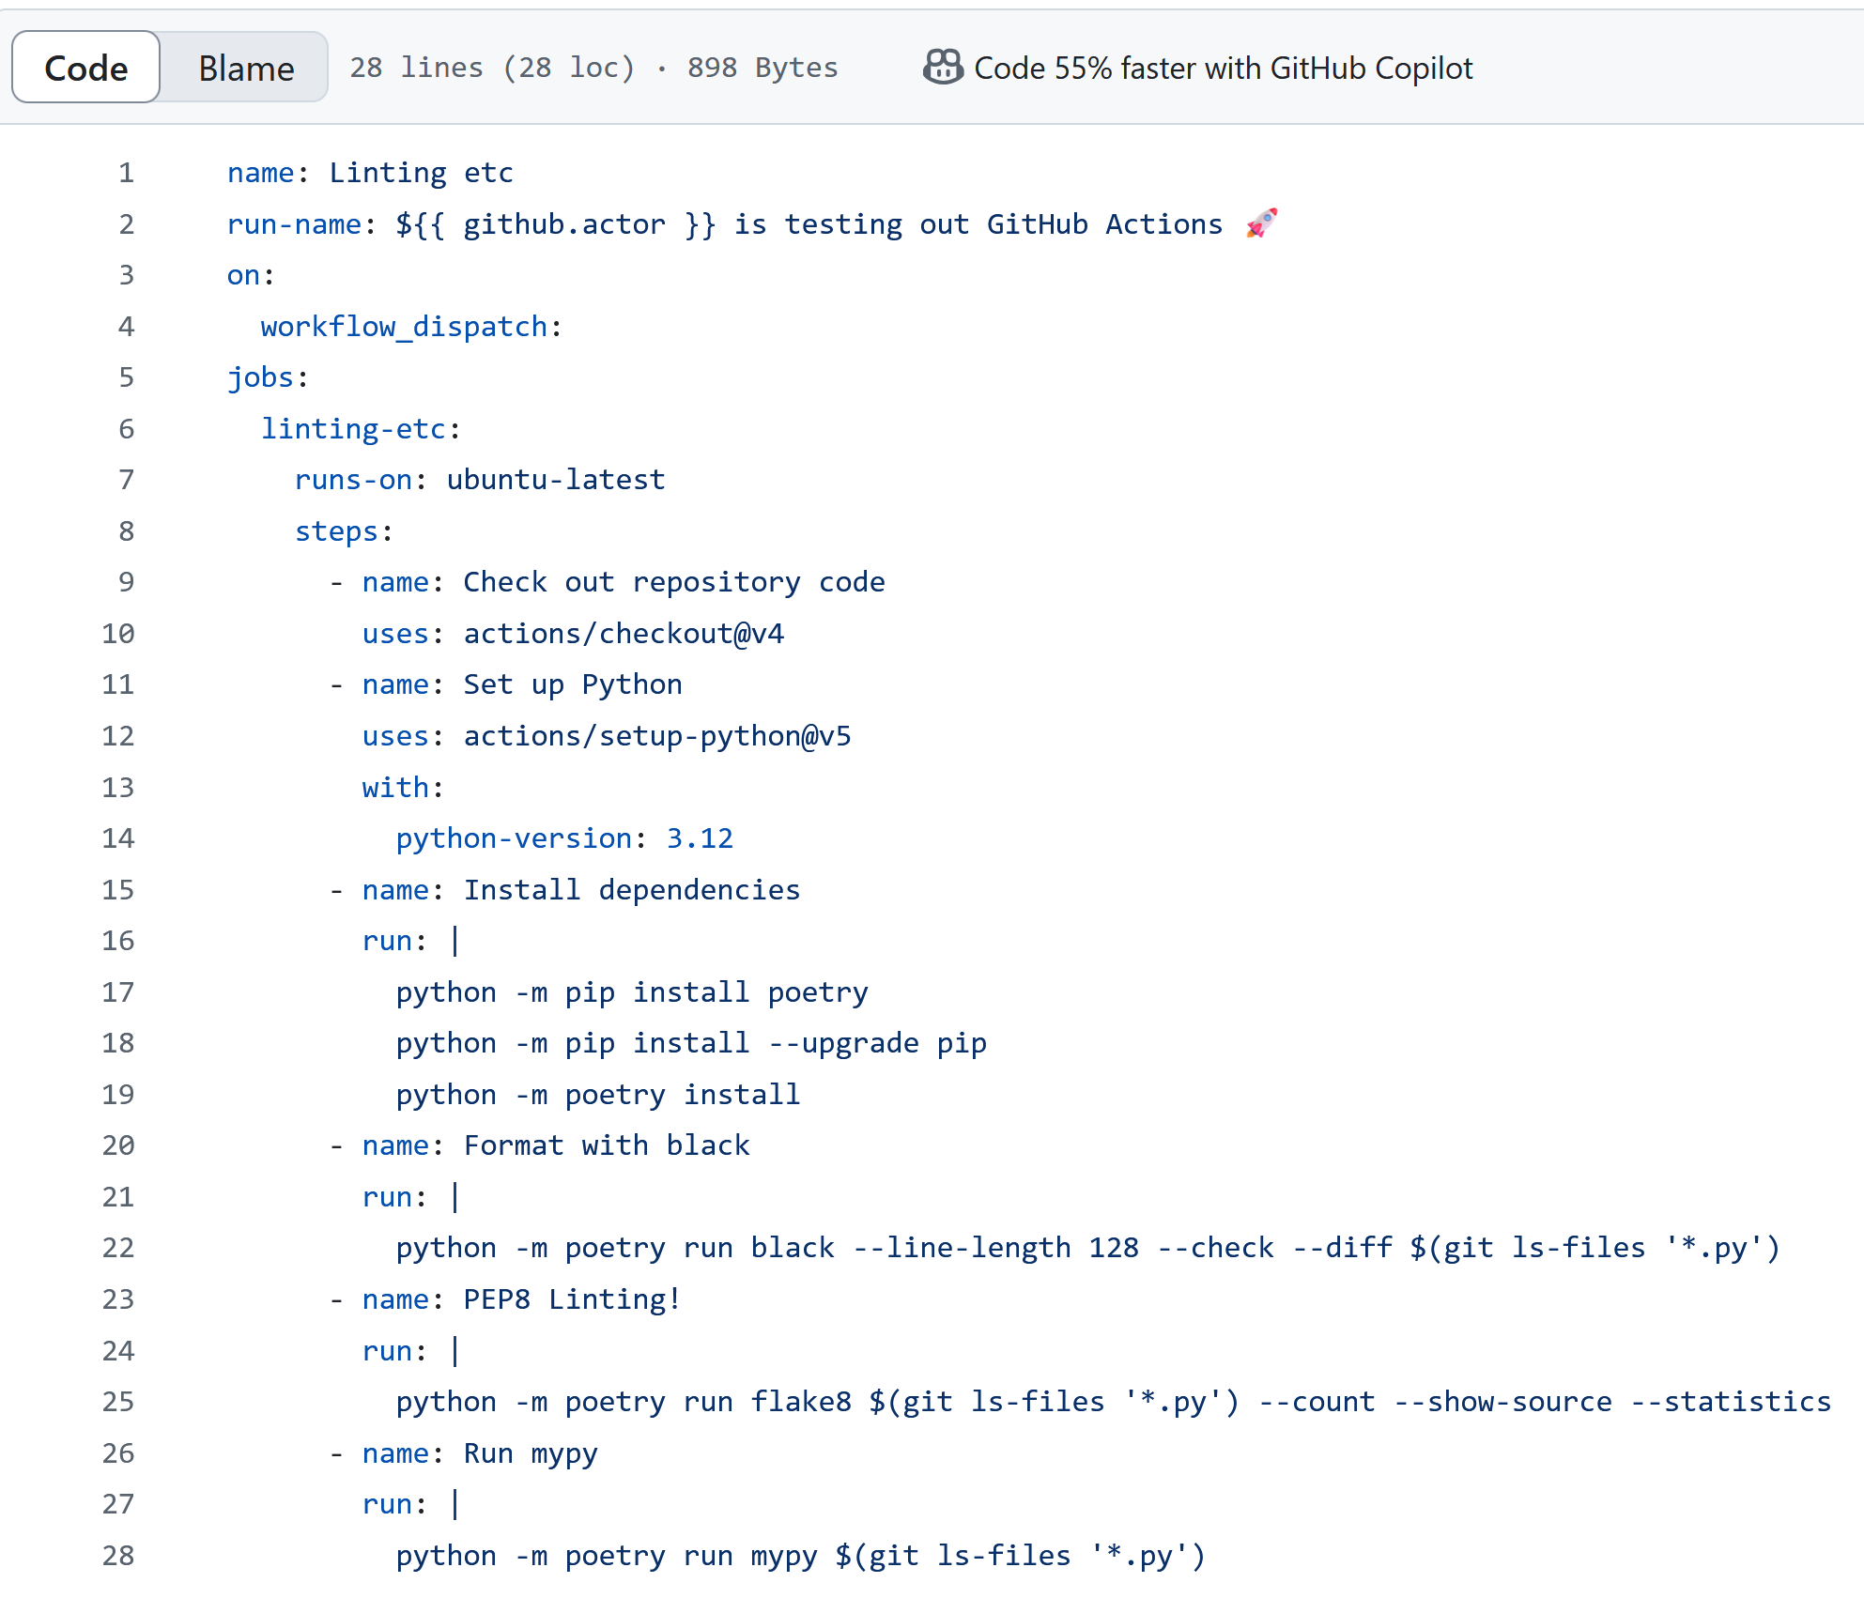
Task: Open the 'Code 55% faster with GitHub Copilot' link
Action: 1223,68
